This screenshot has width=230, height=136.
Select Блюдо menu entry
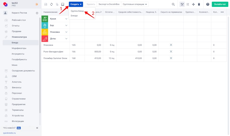click(74, 16)
